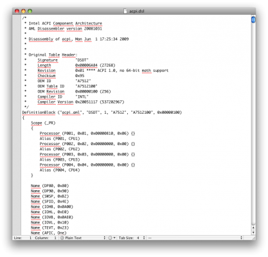The image size is (268, 257).
Task: Click the 'Name (SWSP, 0xB2)' line
Action: (49, 196)
